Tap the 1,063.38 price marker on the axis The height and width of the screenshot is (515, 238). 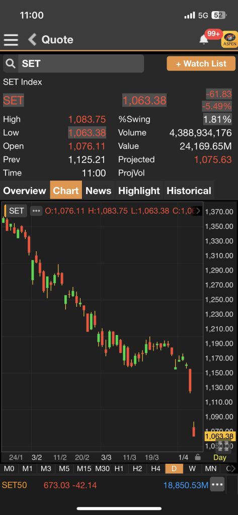[x=219, y=437]
